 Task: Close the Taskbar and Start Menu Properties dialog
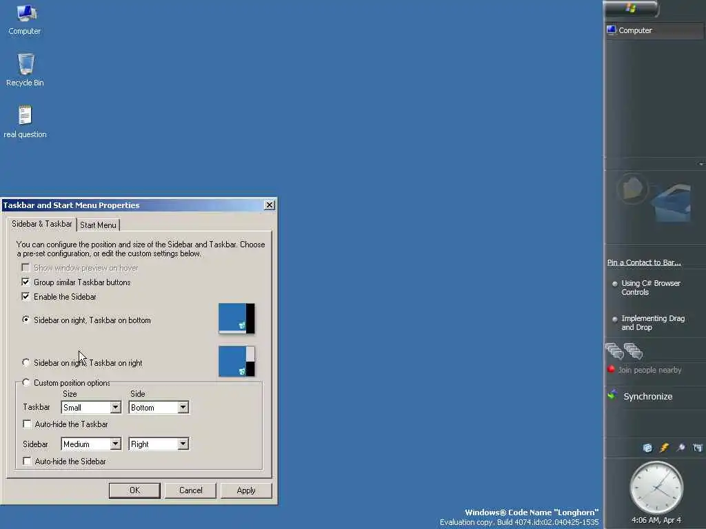point(270,205)
